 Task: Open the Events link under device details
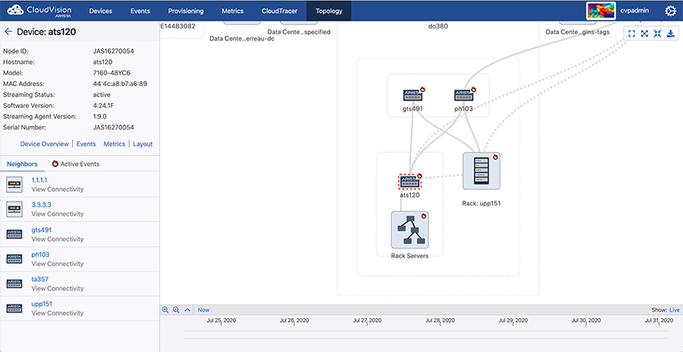click(86, 144)
